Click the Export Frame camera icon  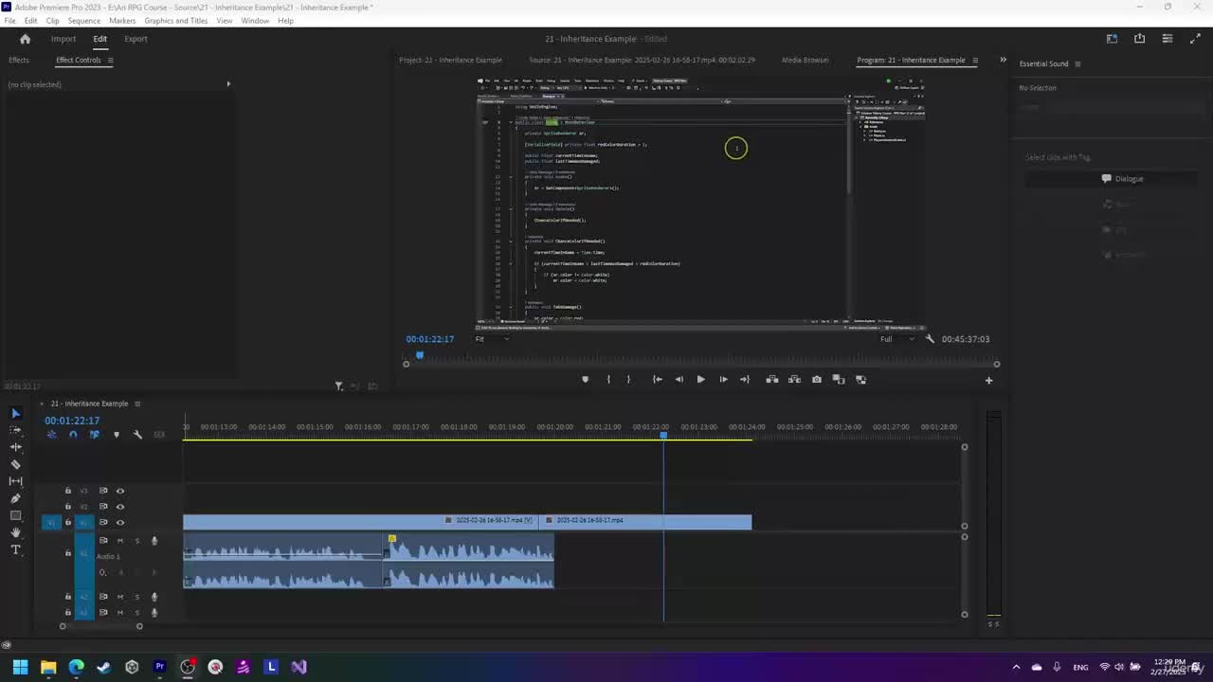(x=817, y=380)
